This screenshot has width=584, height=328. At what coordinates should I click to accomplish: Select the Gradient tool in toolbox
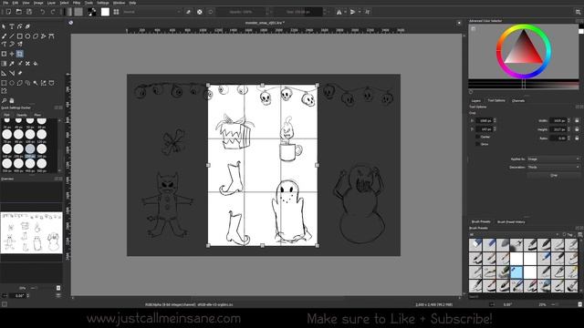pos(4,64)
